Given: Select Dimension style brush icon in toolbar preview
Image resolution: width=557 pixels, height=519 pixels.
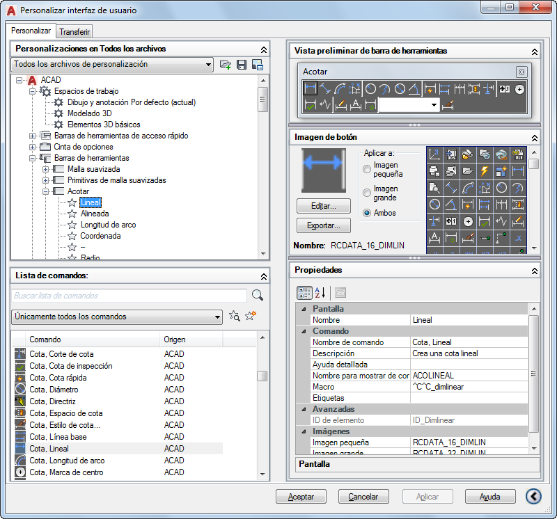Looking at the screenshot, I should 448,105.
